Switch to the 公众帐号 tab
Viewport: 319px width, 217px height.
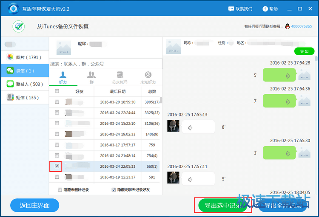point(120,78)
